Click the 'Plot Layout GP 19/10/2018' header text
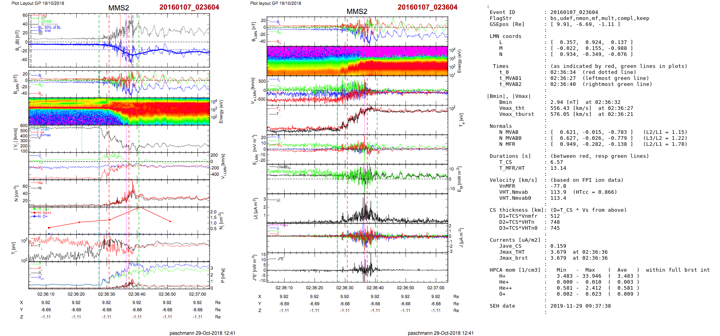The width and height of the screenshot is (720, 336). (38, 3)
